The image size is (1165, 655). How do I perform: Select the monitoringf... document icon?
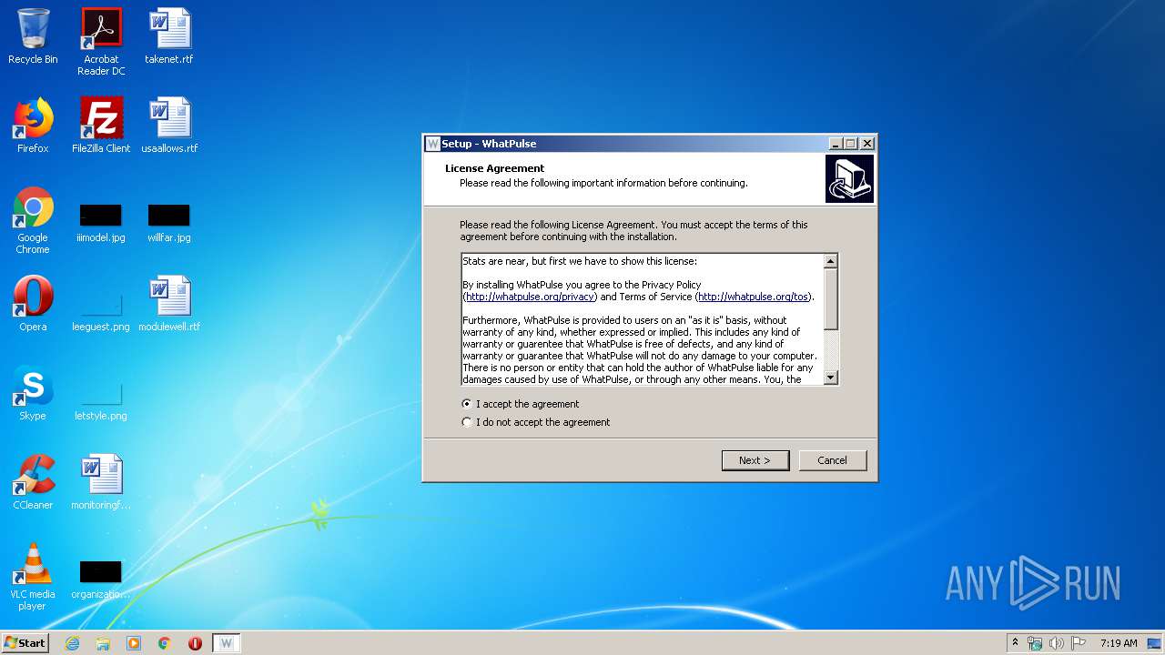101,482
